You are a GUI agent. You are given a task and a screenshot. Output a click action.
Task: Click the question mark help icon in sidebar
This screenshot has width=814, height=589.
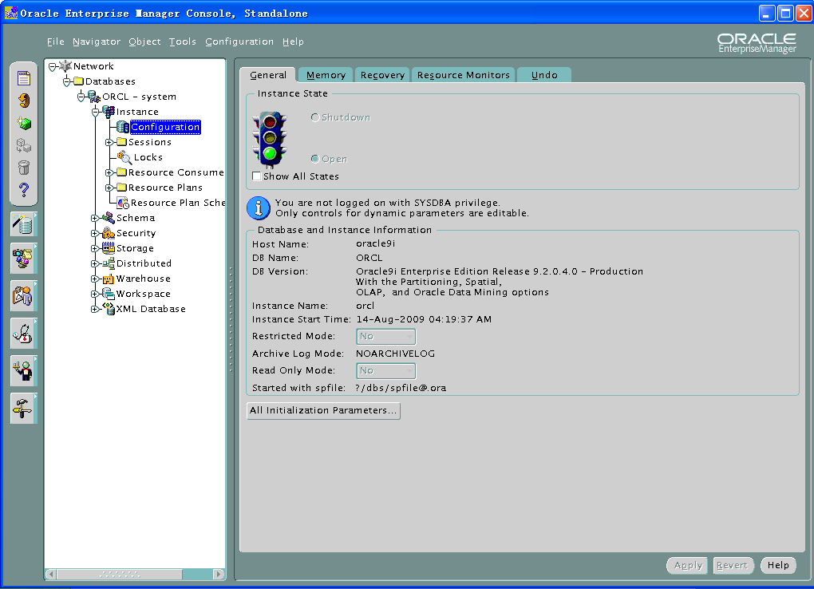24,190
